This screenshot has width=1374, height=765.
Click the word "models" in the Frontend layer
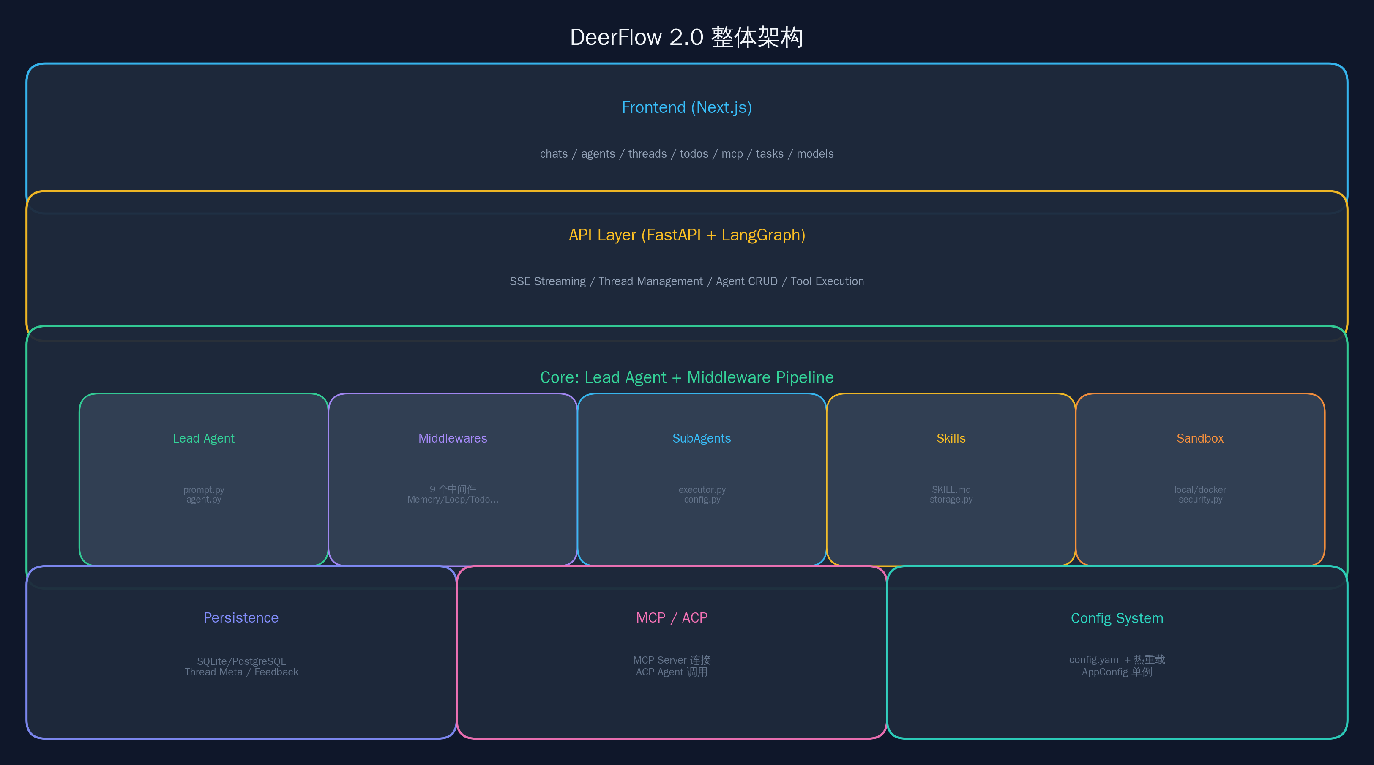tap(815, 154)
